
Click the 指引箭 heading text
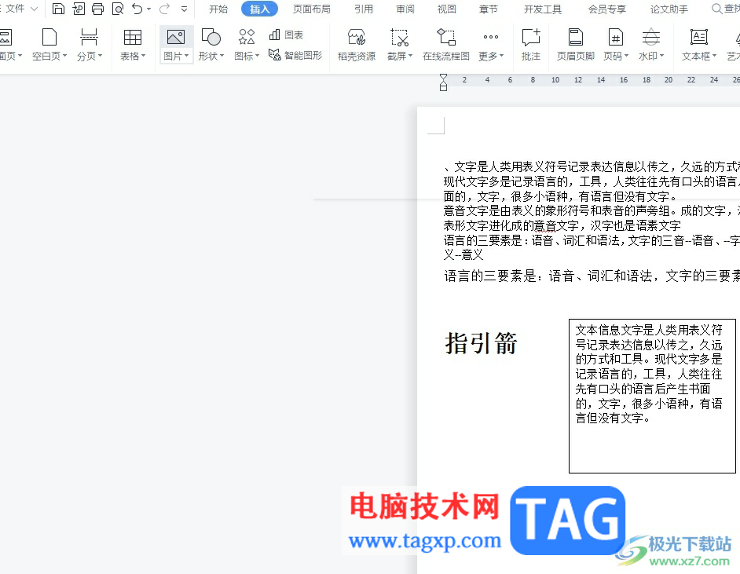point(481,342)
